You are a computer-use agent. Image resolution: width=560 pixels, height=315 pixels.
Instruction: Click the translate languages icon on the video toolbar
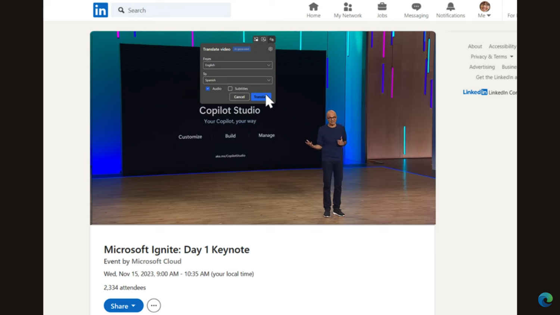(x=271, y=39)
